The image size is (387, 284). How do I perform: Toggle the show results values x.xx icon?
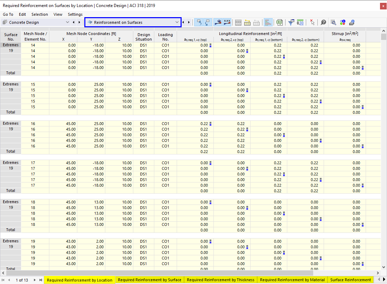[x=227, y=22]
